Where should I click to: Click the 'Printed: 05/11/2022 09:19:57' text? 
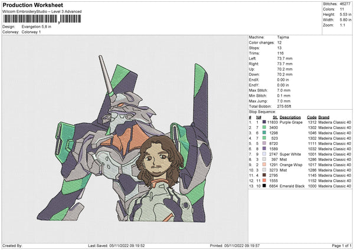click(235, 245)
